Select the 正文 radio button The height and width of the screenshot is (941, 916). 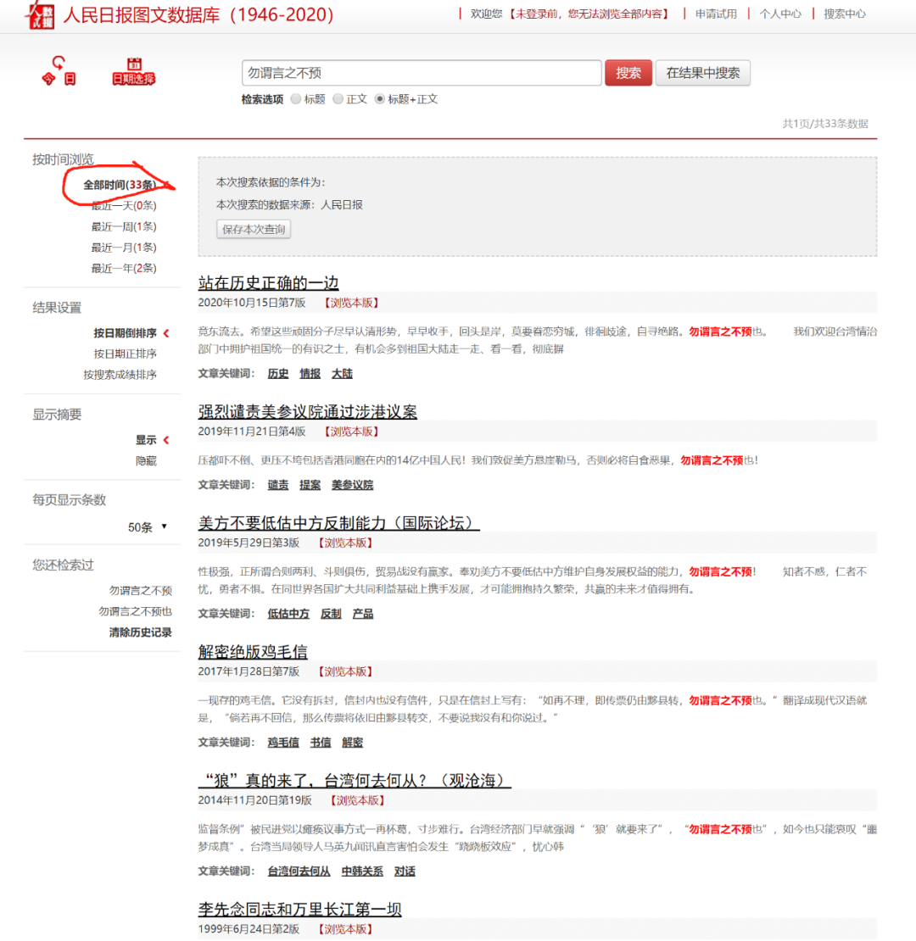(x=338, y=99)
